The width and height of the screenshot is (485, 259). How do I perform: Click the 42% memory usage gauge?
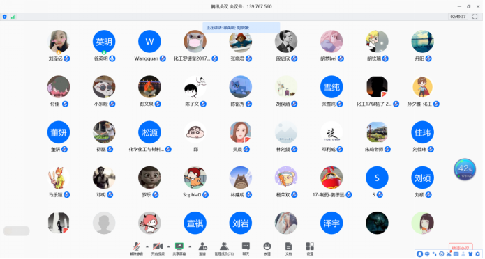coord(465,169)
